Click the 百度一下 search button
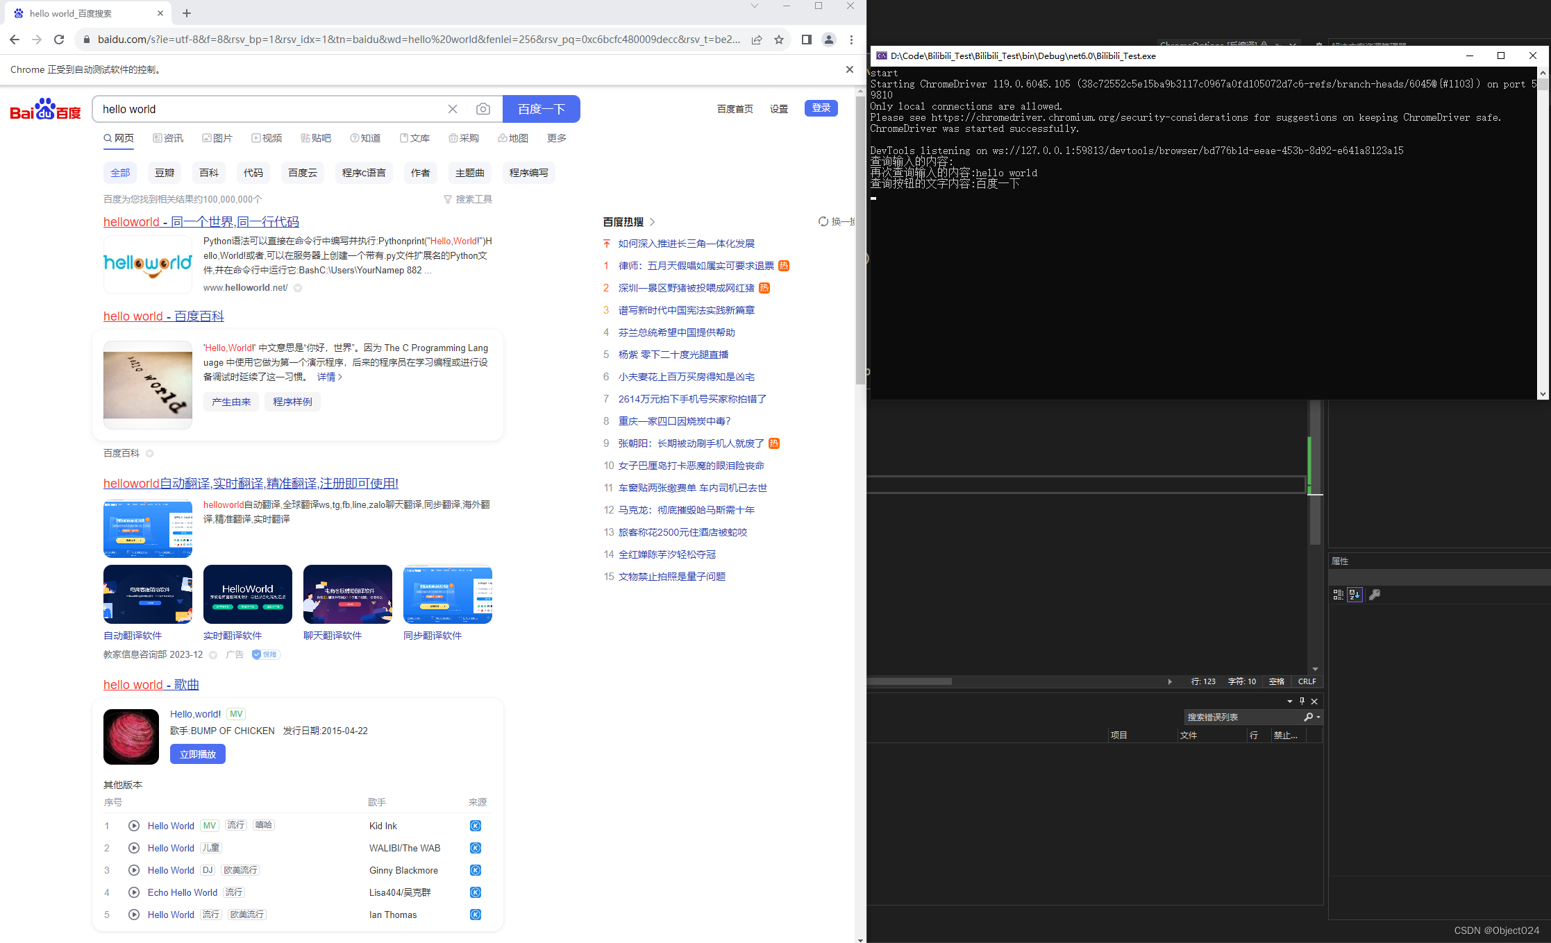The height and width of the screenshot is (943, 1551). click(541, 109)
